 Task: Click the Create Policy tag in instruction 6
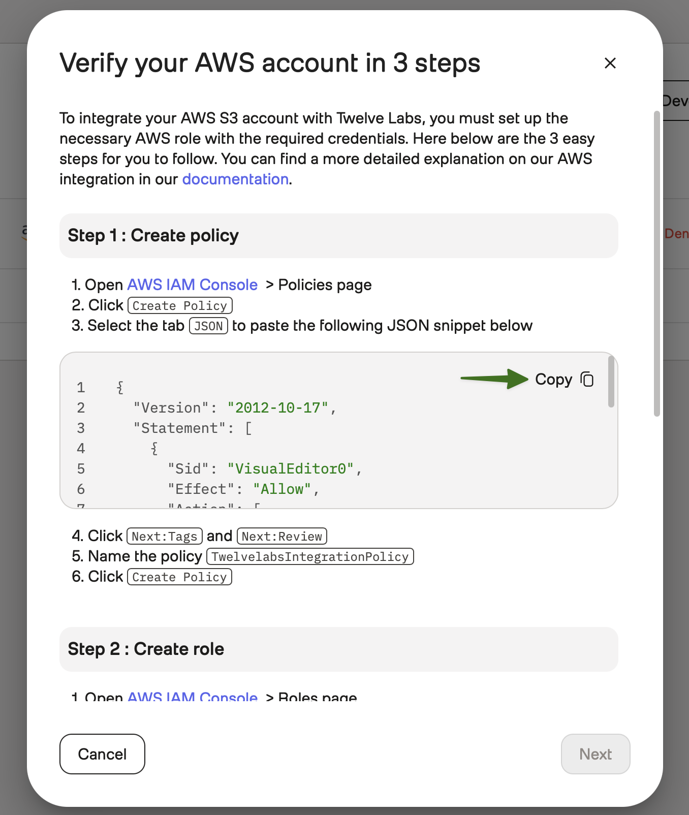(179, 577)
